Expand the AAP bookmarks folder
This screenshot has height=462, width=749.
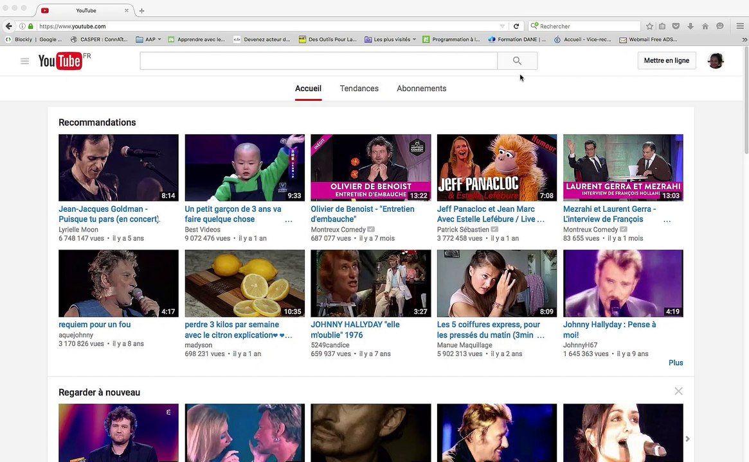[149, 40]
